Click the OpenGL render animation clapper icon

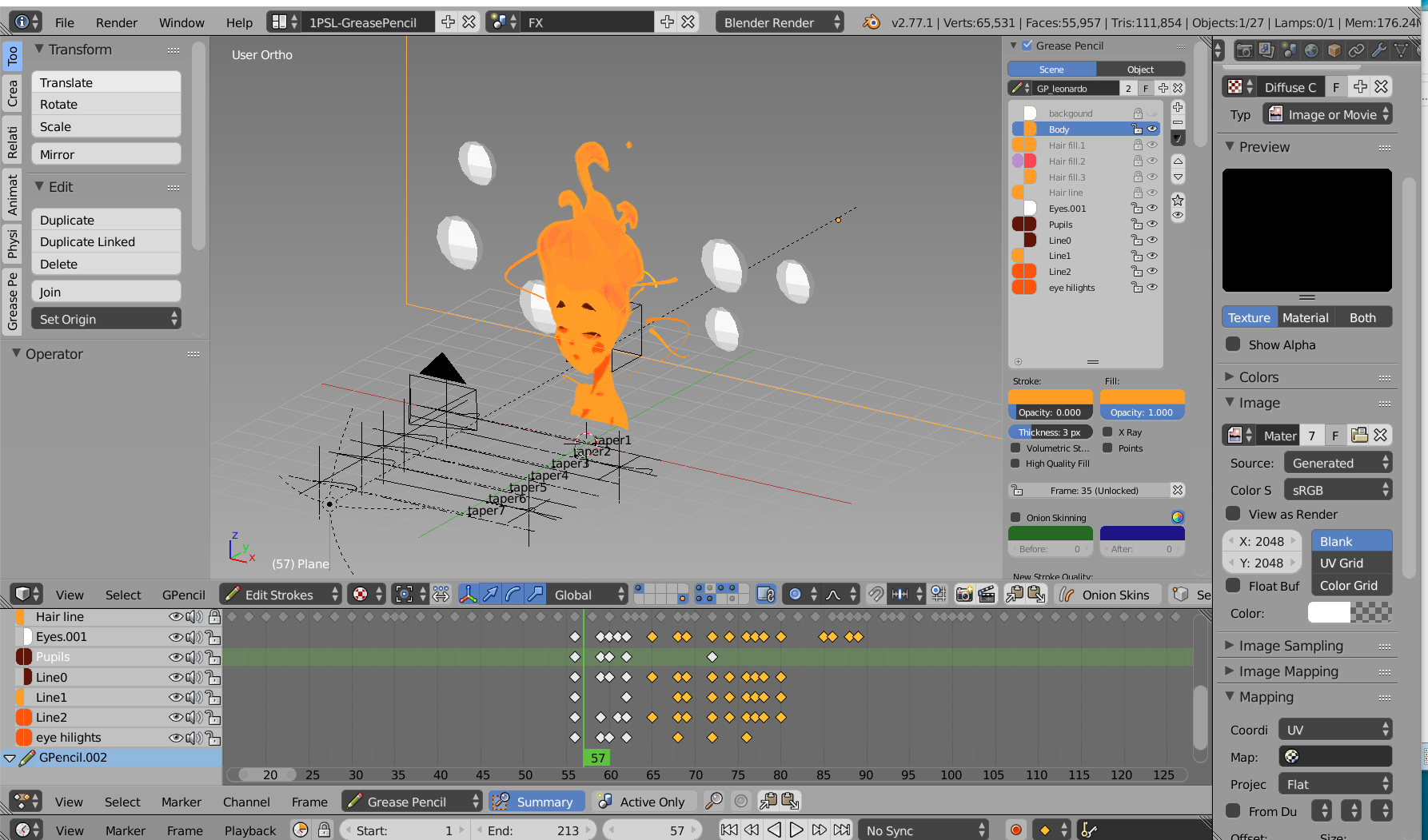click(x=987, y=594)
